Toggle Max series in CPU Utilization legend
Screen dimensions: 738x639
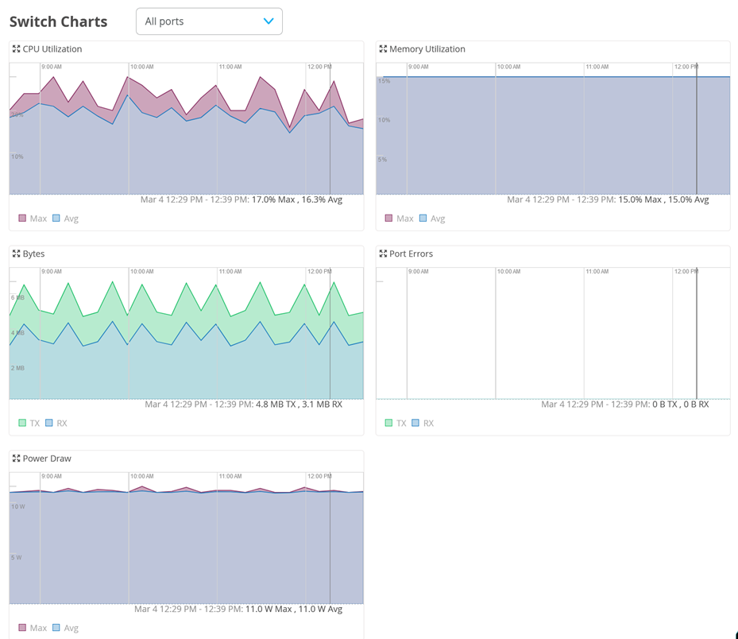pos(32,219)
